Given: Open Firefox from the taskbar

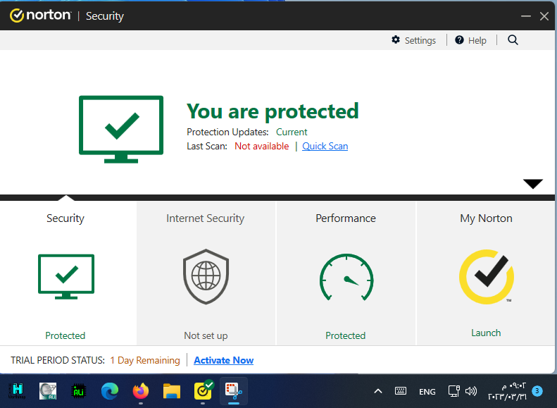Looking at the screenshot, I should [141, 391].
